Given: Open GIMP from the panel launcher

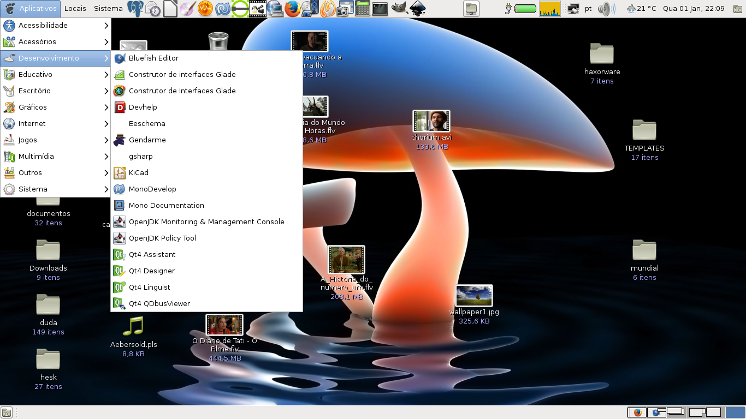Looking at the screenshot, I should 399,9.
